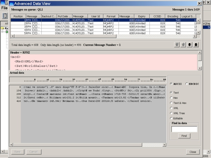Select message row at position 2
Viewport: 211px width, 158px height.
tap(103, 23)
